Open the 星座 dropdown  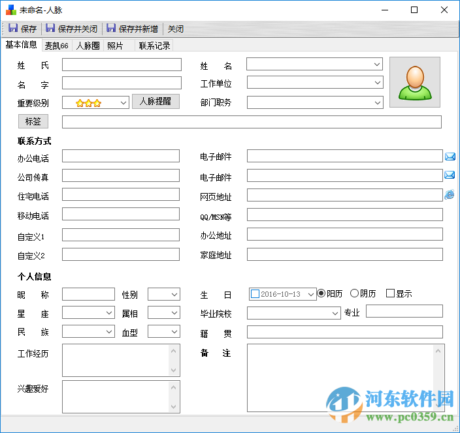click(109, 313)
